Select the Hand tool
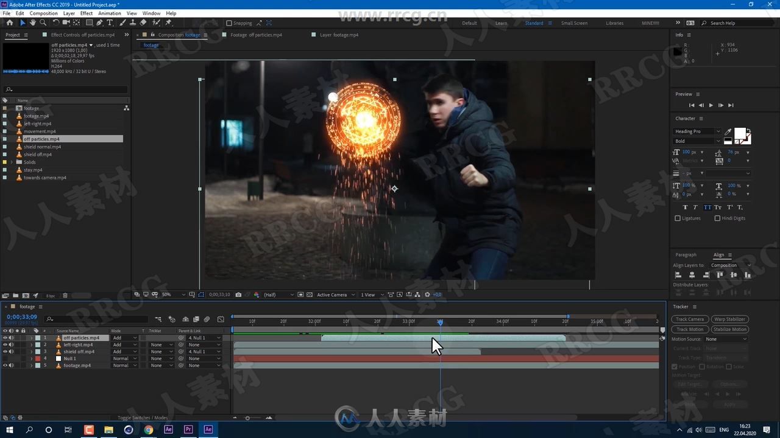Viewport: 780px width, 438px height. [x=33, y=23]
